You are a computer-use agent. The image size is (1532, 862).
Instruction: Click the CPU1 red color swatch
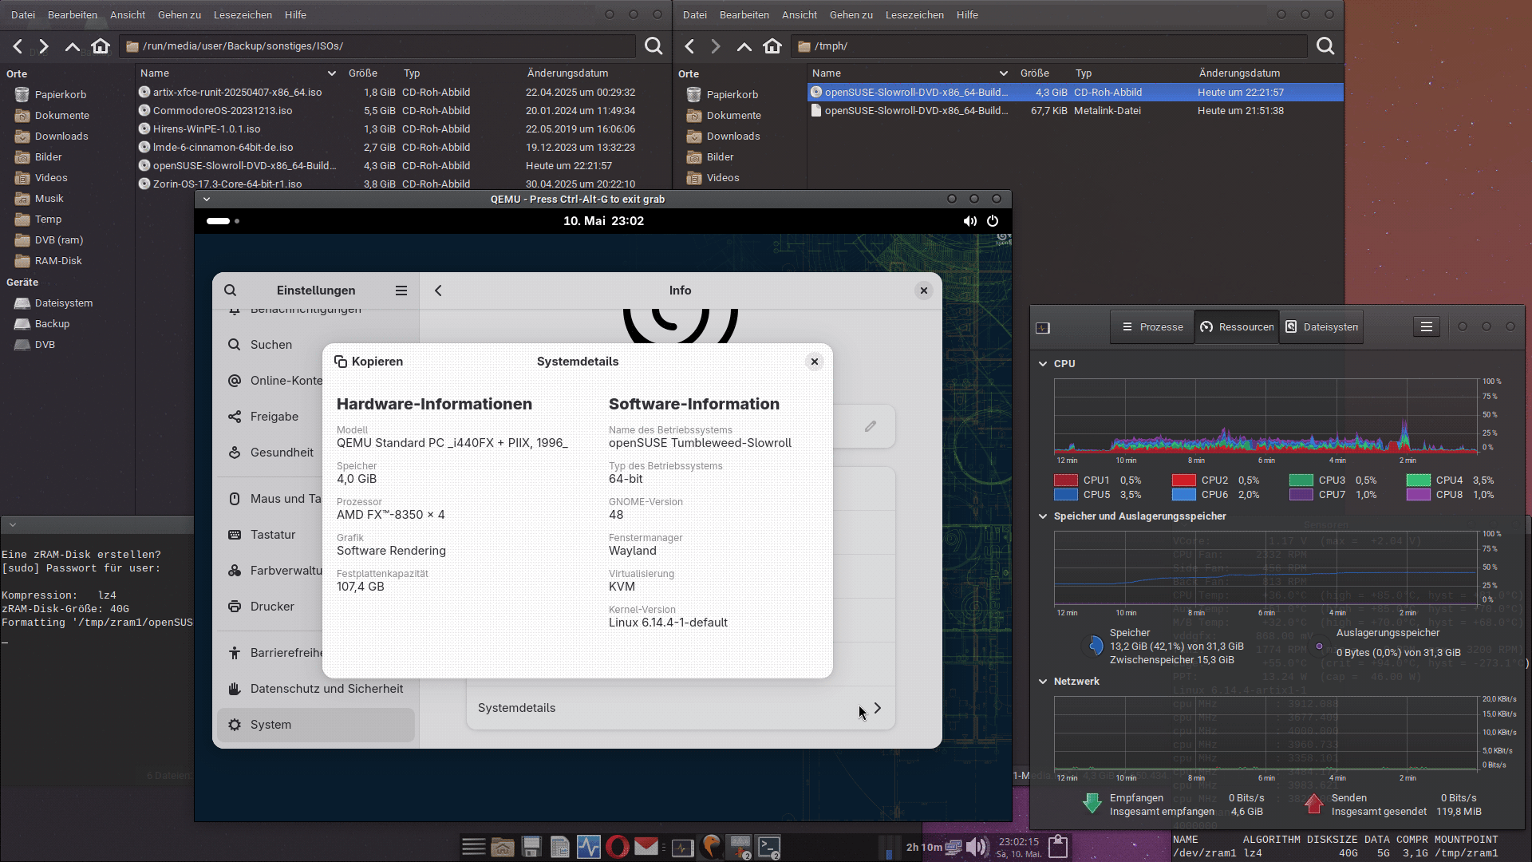pyautogui.click(x=1066, y=480)
